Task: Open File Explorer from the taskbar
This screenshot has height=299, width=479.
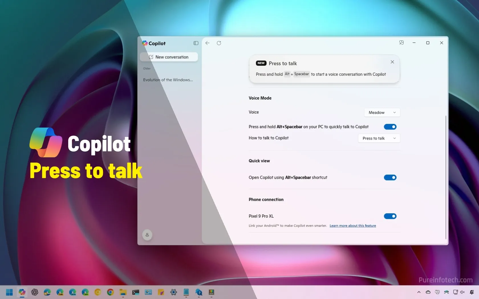Action: (x=123, y=292)
